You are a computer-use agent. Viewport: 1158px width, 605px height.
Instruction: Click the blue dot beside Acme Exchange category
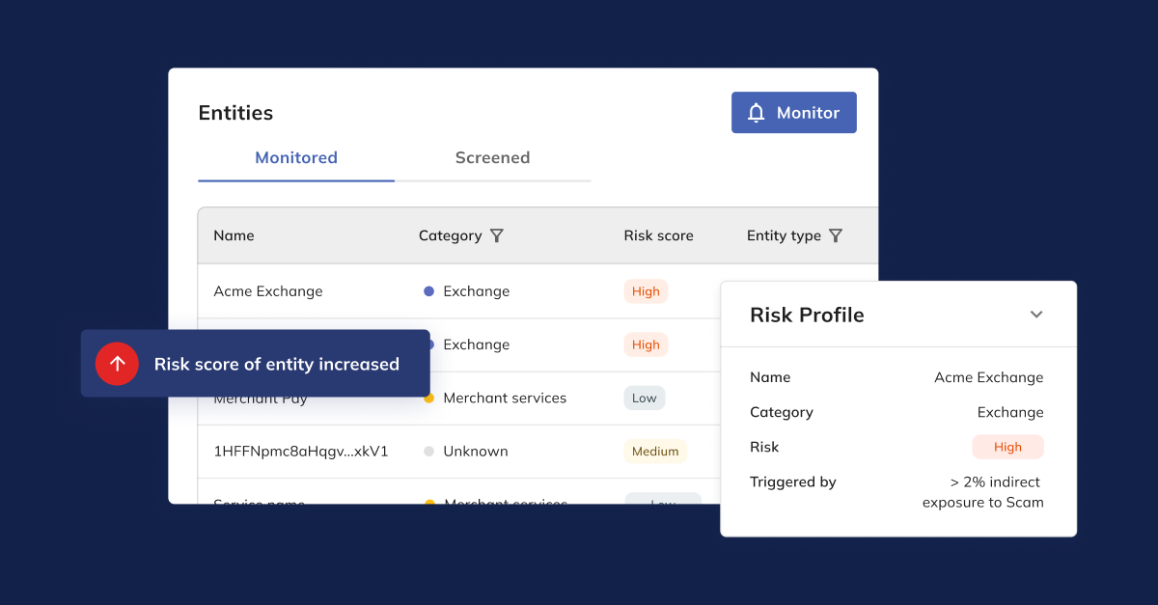coord(428,291)
